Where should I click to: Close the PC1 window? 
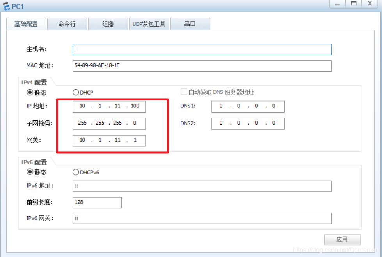370,4
